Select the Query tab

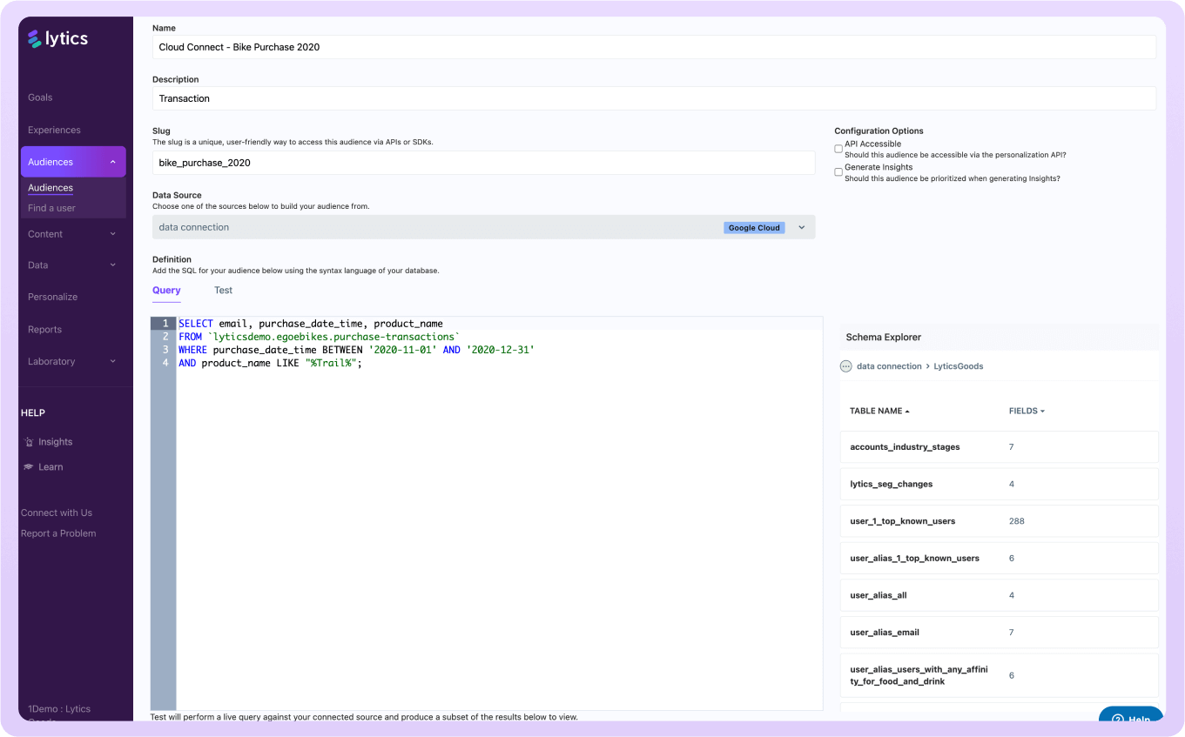(x=166, y=291)
